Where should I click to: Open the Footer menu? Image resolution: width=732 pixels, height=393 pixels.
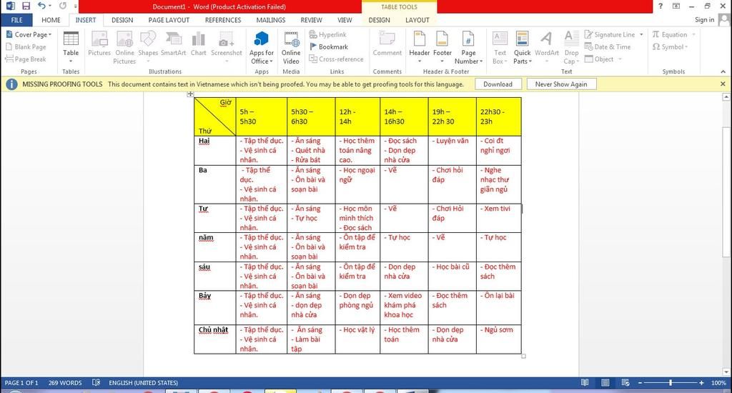pos(442,48)
